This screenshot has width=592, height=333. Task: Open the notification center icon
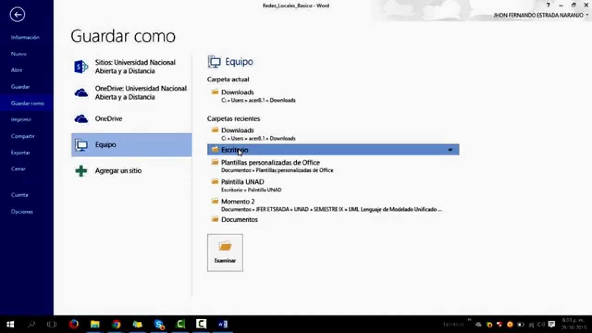tap(552, 325)
